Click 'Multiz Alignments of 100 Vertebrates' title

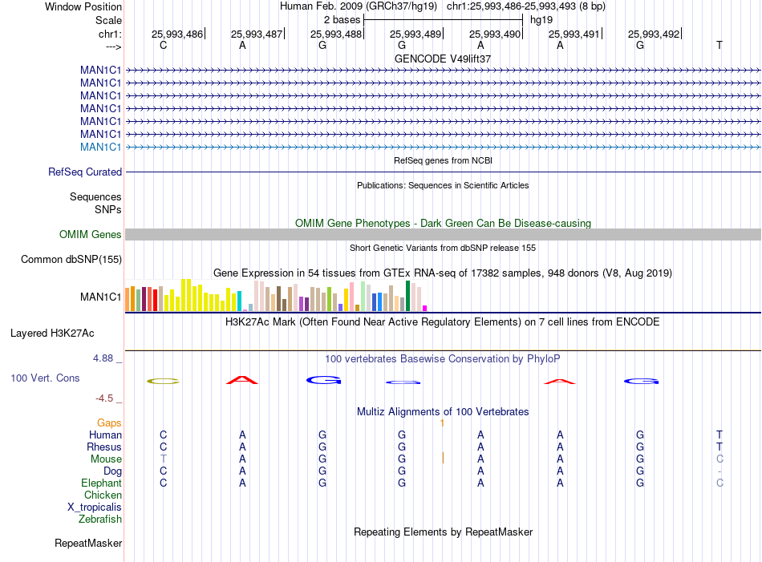(x=443, y=412)
